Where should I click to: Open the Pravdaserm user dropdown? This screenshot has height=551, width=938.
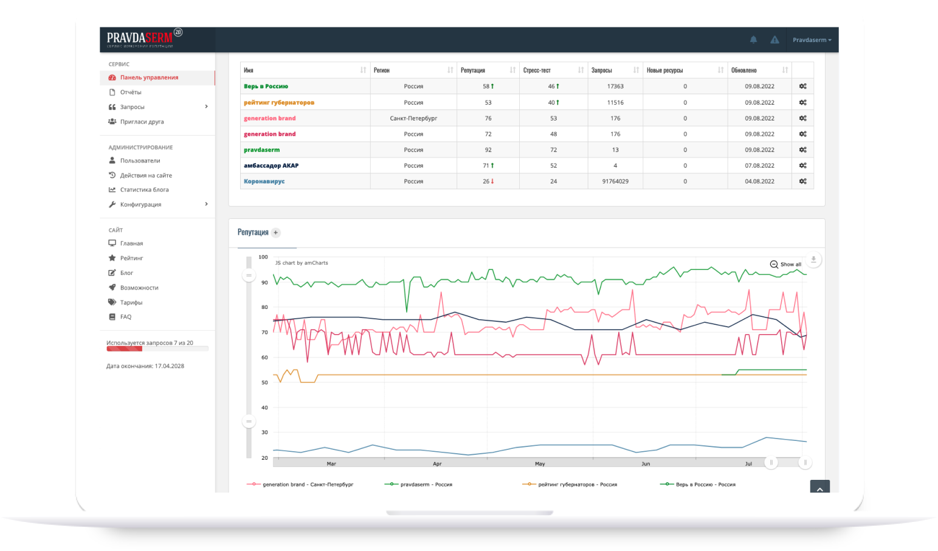(x=812, y=40)
